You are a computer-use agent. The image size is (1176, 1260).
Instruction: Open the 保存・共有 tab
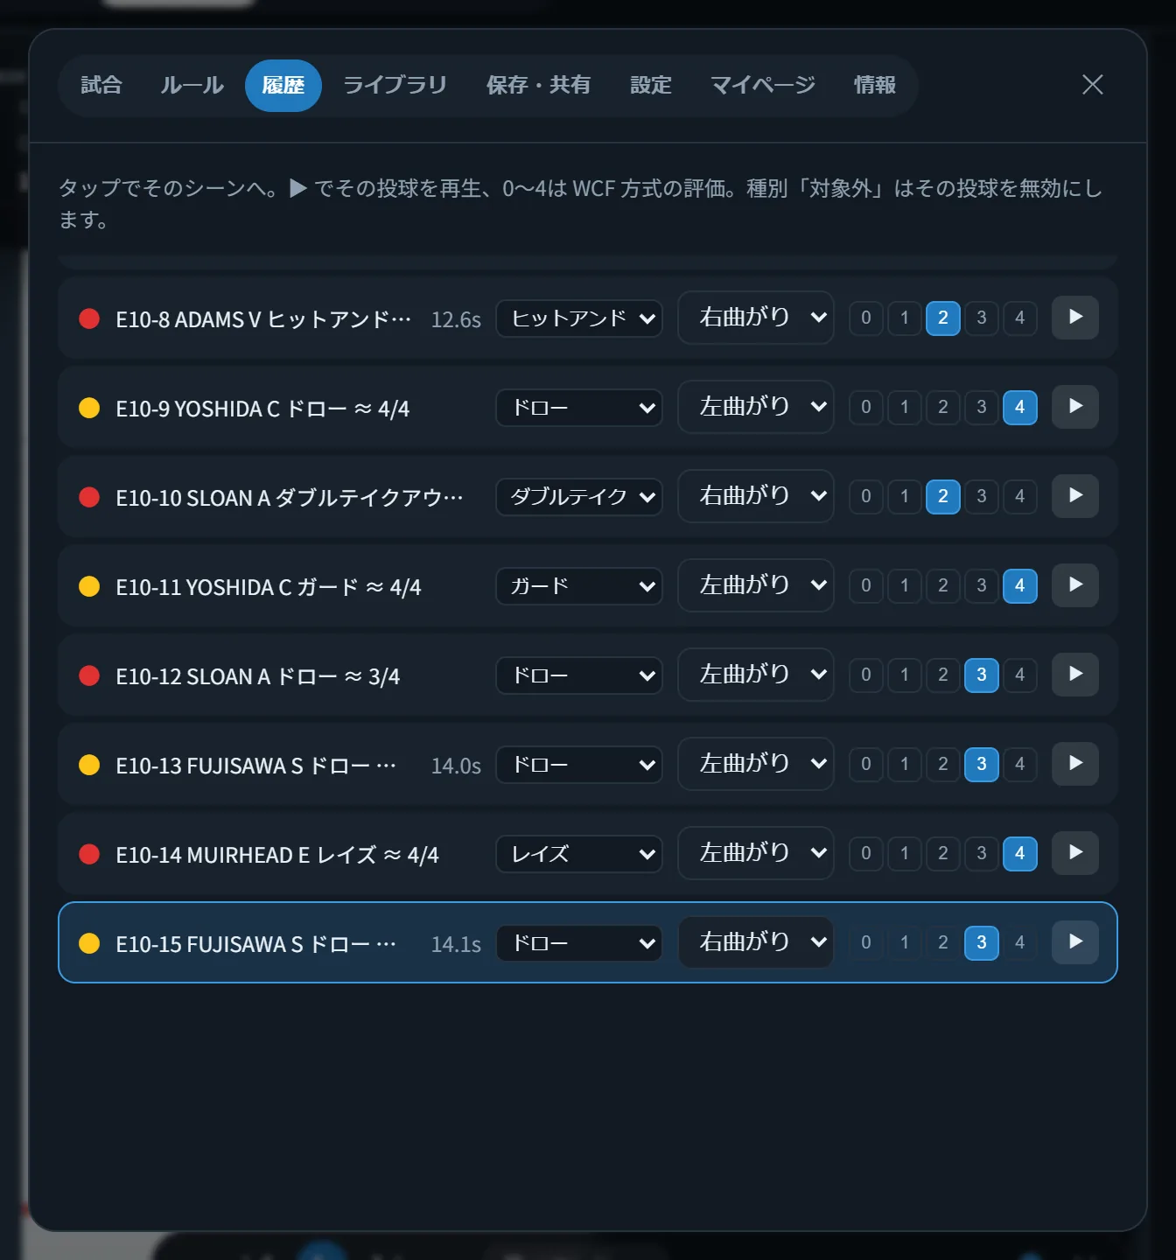point(538,85)
